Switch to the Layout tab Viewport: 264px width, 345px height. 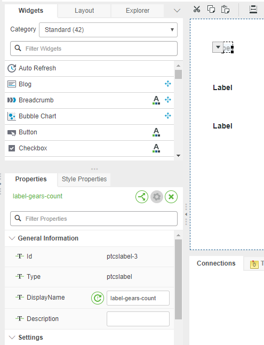84,11
